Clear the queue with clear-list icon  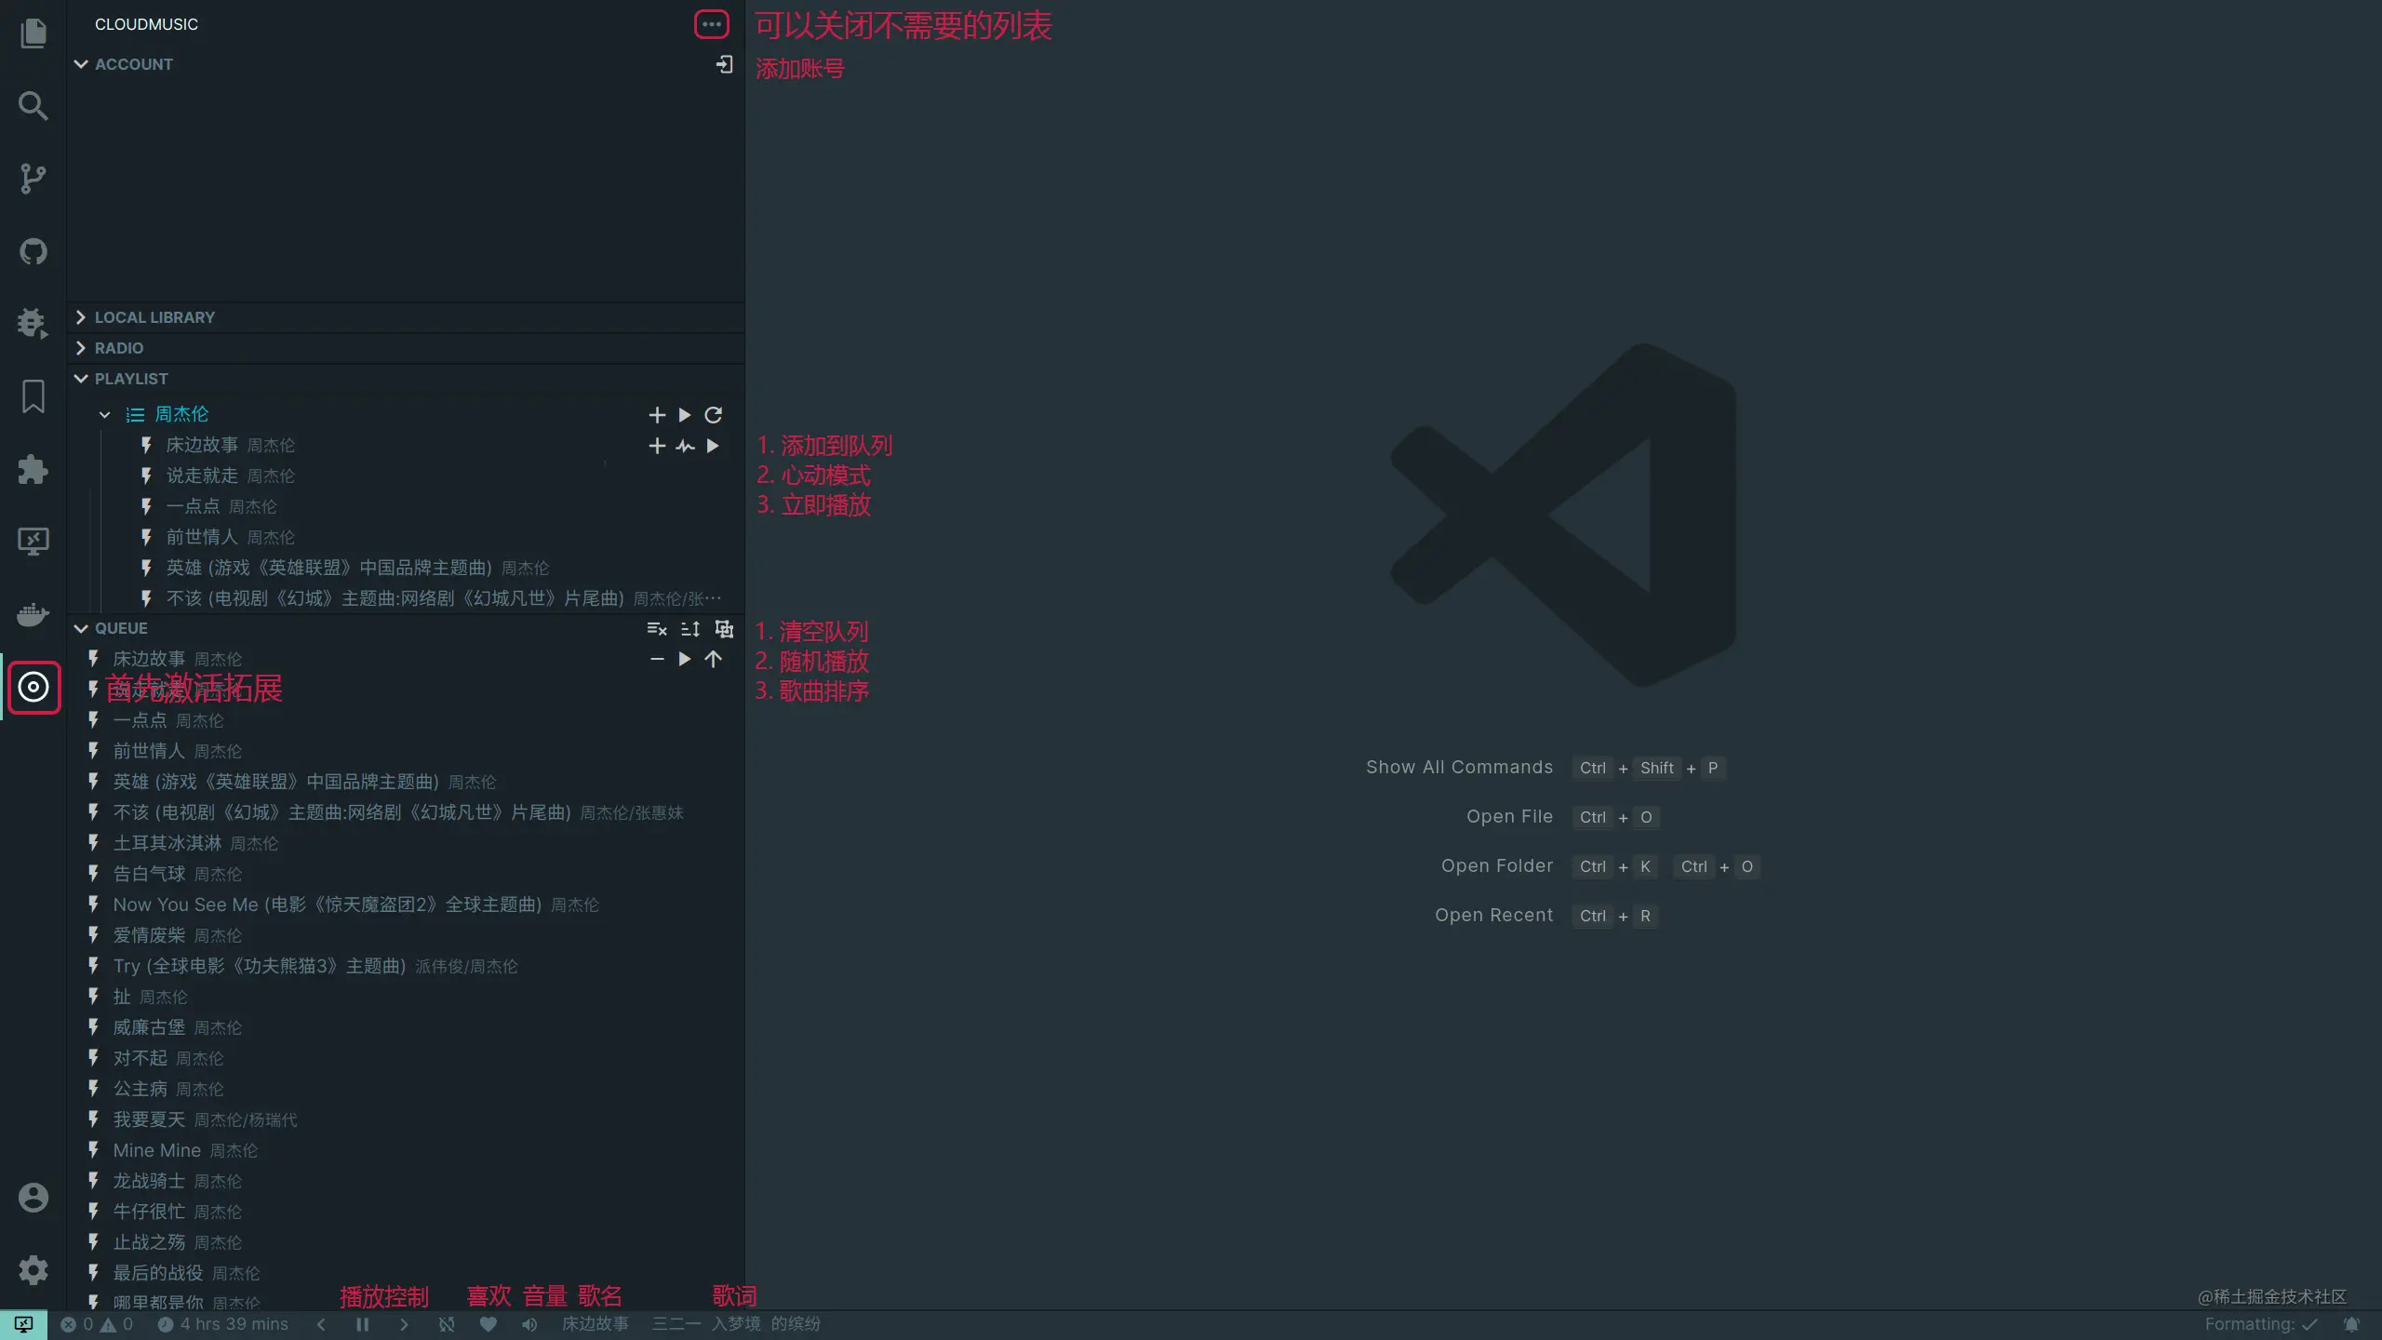click(x=657, y=629)
